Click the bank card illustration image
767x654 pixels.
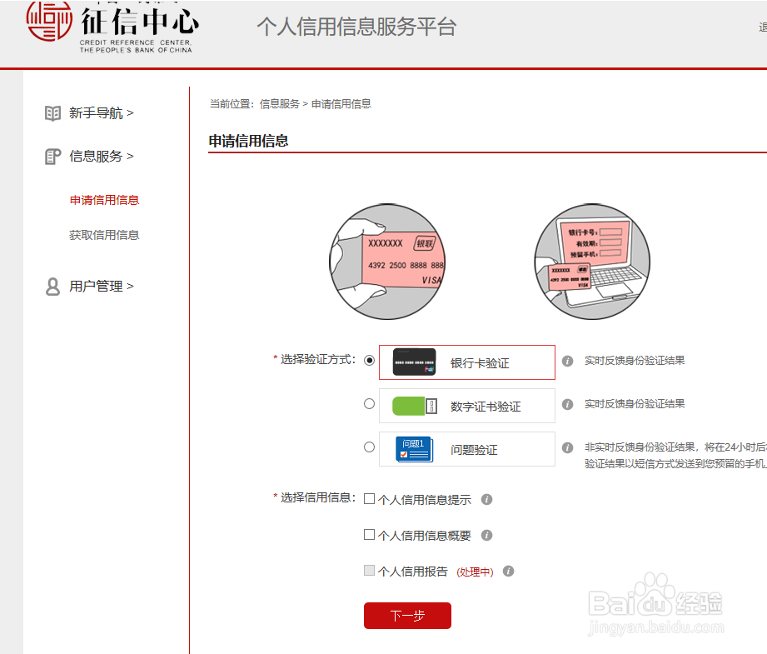387,261
